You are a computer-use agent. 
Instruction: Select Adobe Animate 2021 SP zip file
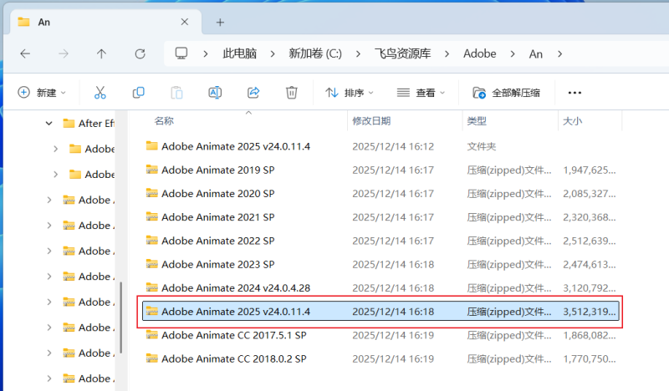(381, 217)
